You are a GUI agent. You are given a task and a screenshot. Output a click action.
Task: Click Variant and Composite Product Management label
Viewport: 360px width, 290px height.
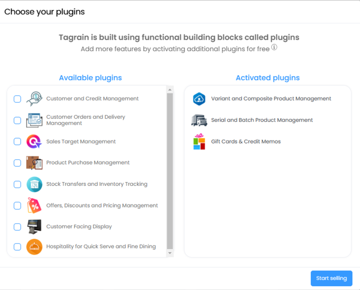(x=271, y=99)
